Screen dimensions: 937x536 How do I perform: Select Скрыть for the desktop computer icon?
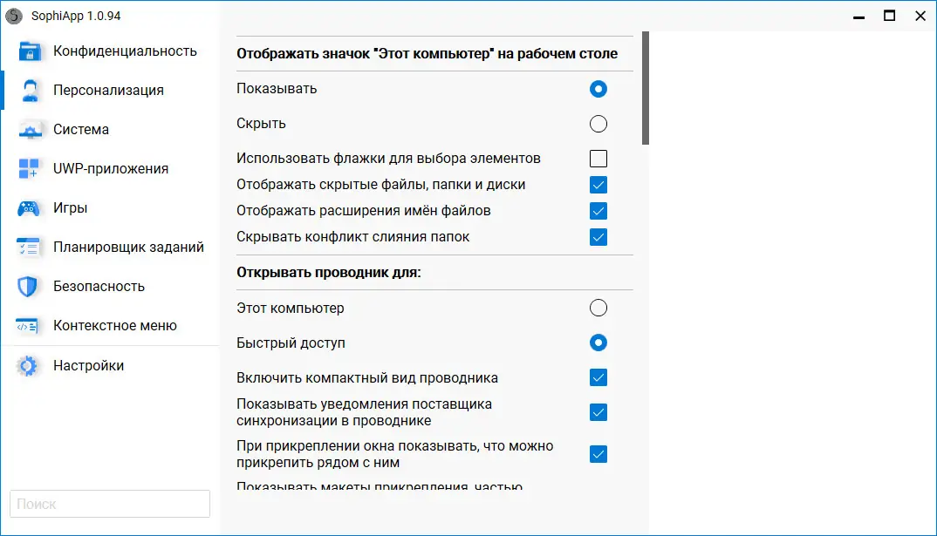[598, 123]
